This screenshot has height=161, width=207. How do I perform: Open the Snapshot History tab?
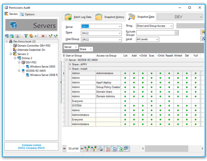[x=110, y=17]
